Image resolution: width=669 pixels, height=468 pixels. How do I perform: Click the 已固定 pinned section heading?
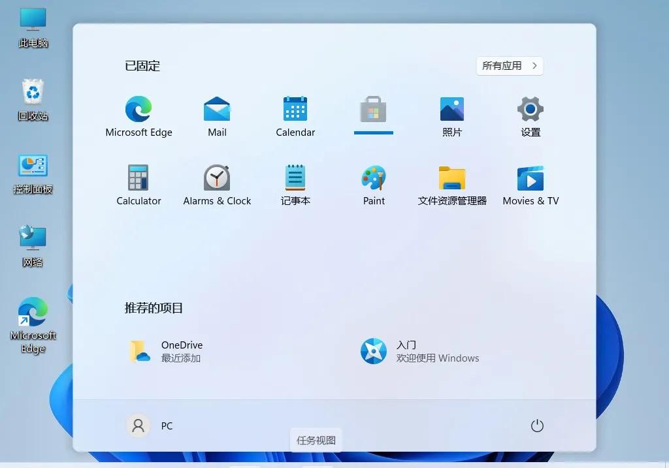click(142, 66)
